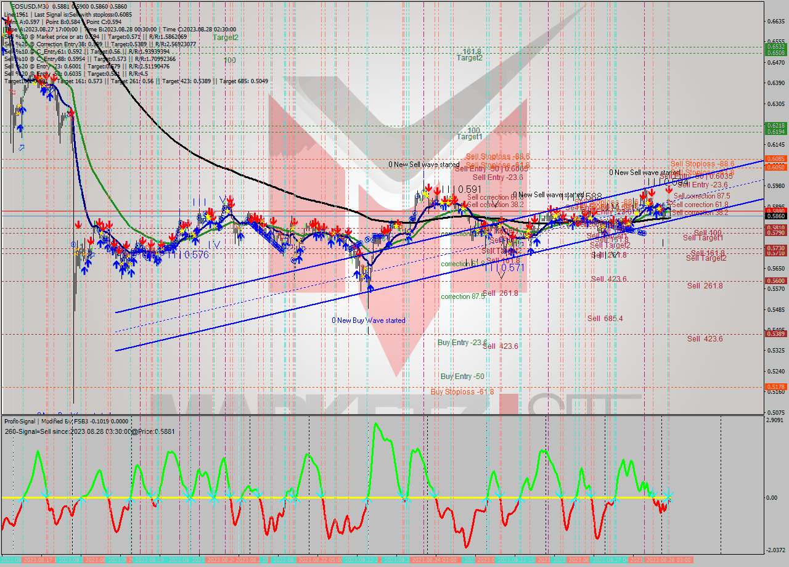Click the 0.5178 orange price tag

pos(775,386)
